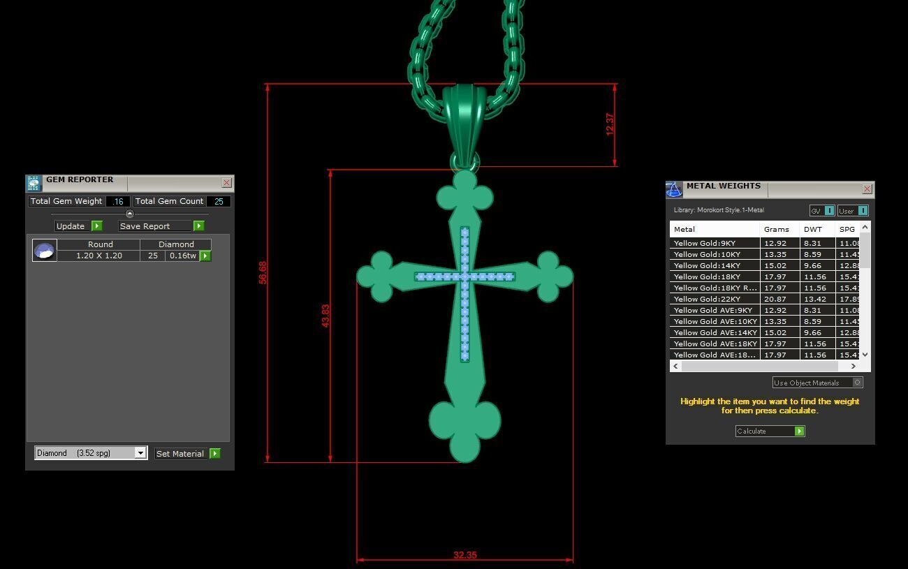Click the SPG column header

(x=847, y=229)
